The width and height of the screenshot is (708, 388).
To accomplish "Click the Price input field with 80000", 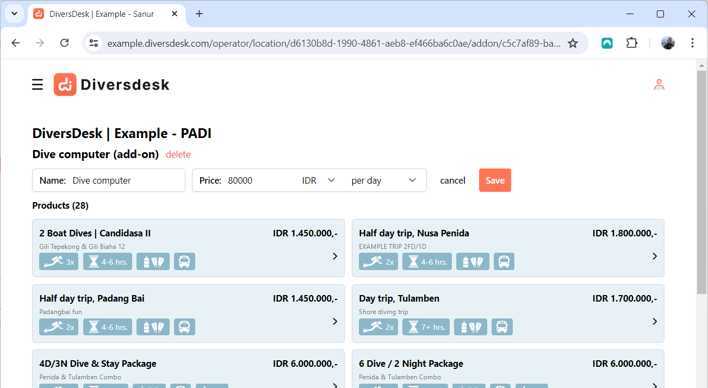I will pos(261,180).
